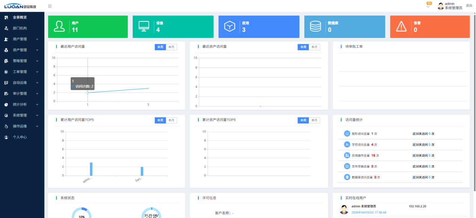
Task: Expand the 统计分析 chevron
Action: pos(37,105)
